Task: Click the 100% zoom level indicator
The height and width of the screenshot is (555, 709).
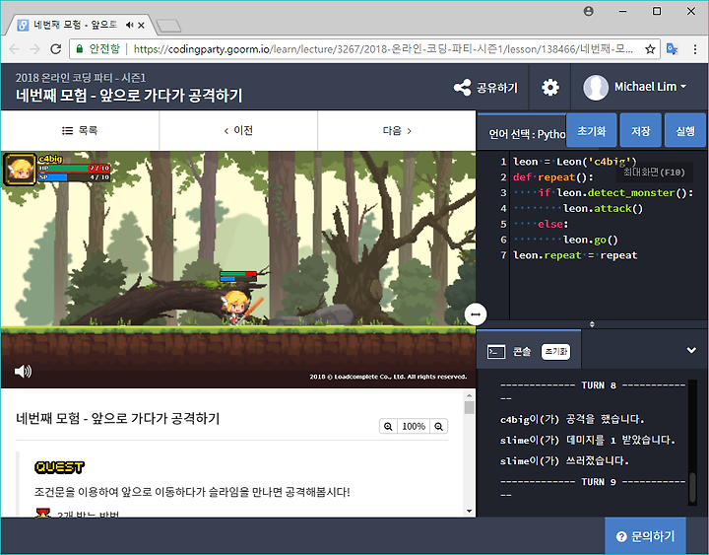Action: pyautogui.click(x=414, y=426)
